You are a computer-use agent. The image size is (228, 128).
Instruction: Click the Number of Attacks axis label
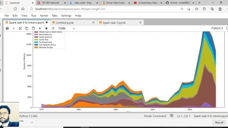(x=24, y=61)
